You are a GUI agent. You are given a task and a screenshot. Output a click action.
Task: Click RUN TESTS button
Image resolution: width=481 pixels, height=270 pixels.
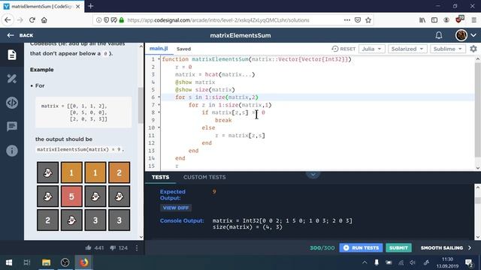pos(361,247)
